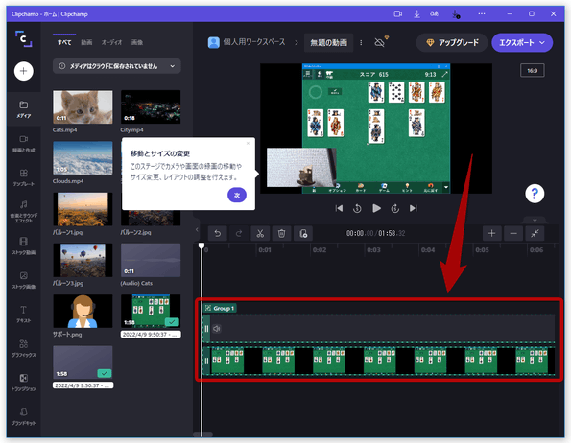This screenshot has height=443, width=571.
Task: Expand the Group 1 group icon
Action: click(208, 308)
